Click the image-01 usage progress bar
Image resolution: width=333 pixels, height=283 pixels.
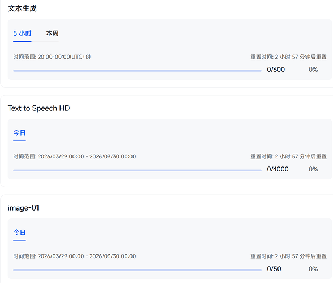coord(137,270)
